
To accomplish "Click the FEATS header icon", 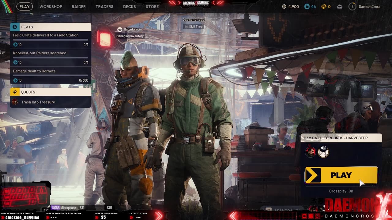I will click(15, 27).
